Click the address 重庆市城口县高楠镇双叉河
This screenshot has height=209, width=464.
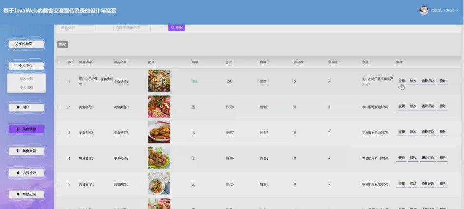(x=378, y=82)
